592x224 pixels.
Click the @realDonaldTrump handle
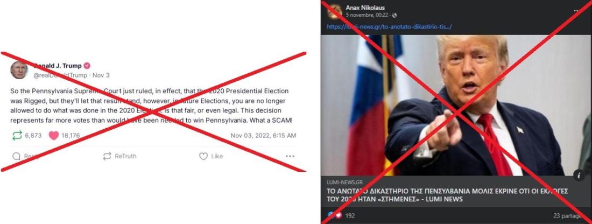[x=60, y=75]
